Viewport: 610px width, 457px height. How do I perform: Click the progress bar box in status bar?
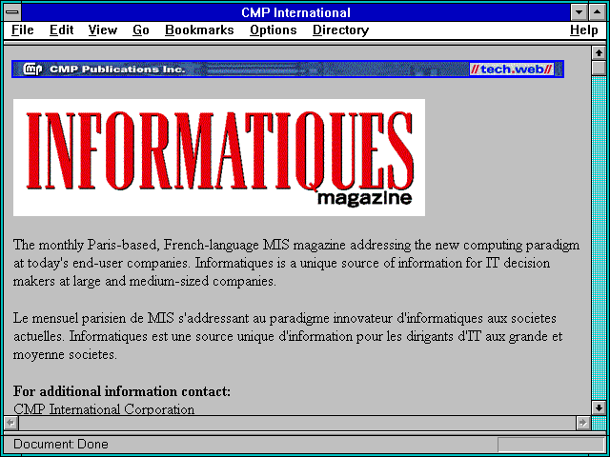tap(551, 445)
